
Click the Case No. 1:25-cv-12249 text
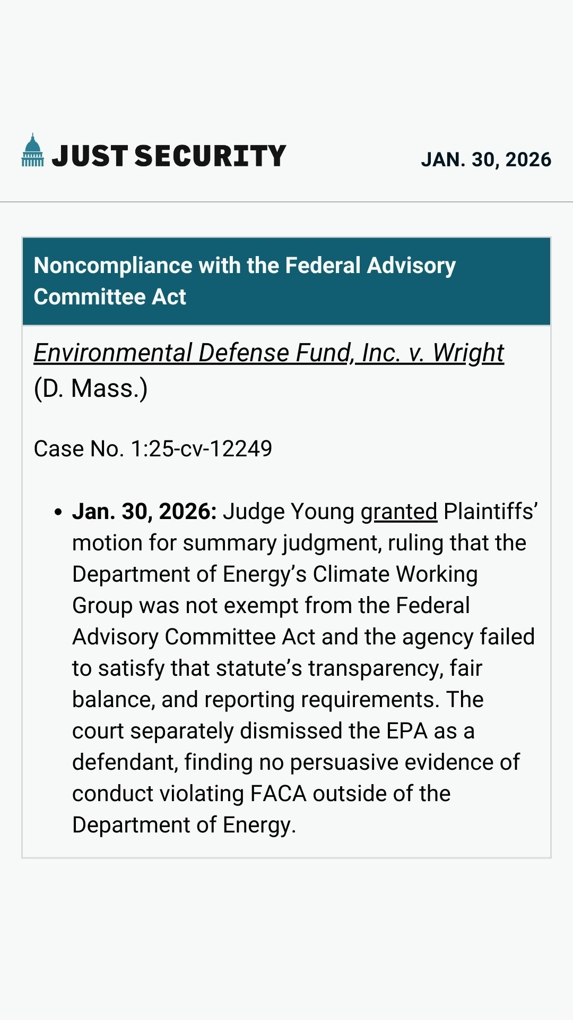click(153, 449)
